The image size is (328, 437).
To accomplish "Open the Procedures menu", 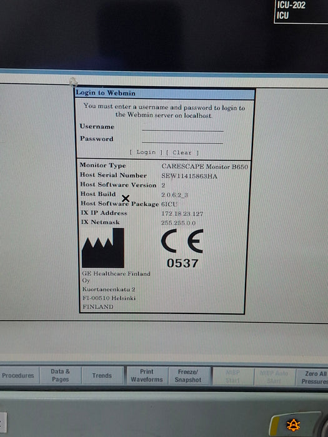I will click(18, 376).
